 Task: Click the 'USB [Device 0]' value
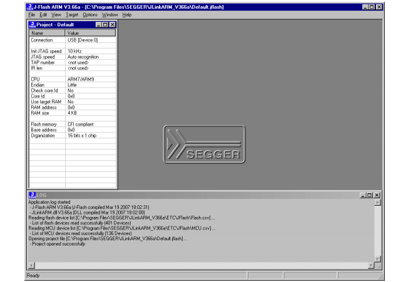(x=83, y=40)
